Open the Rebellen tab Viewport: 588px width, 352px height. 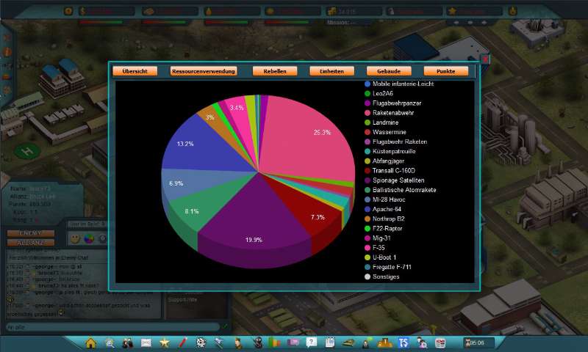(x=275, y=71)
